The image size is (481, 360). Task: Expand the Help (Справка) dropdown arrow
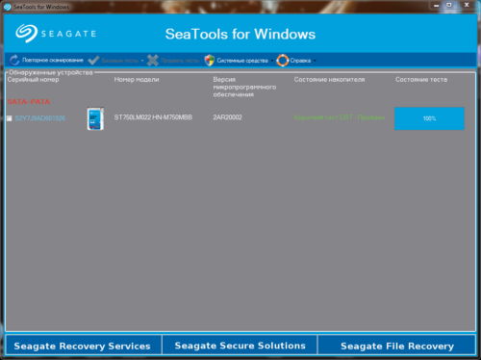[315, 61]
